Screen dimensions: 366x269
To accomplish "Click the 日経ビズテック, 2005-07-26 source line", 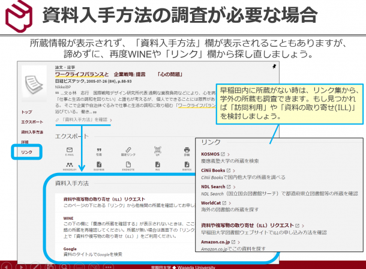I will click(x=93, y=81).
